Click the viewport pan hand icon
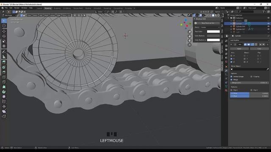Viewport: 271px width, 152px height. coord(190,36)
